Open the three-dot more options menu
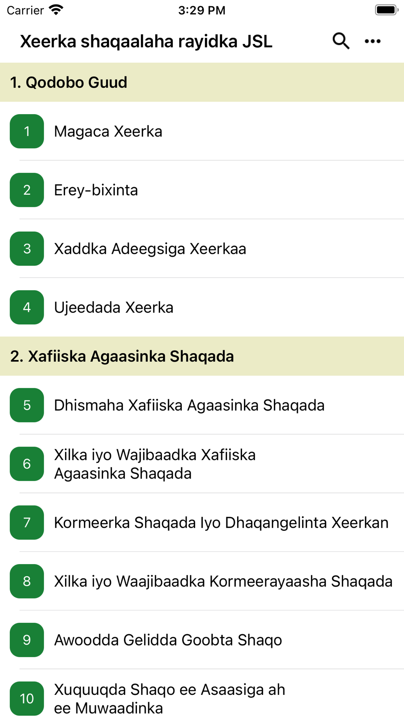Screen dimensions: 404x720 [372, 41]
